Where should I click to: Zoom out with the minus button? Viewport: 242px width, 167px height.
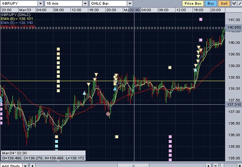(216, 166)
